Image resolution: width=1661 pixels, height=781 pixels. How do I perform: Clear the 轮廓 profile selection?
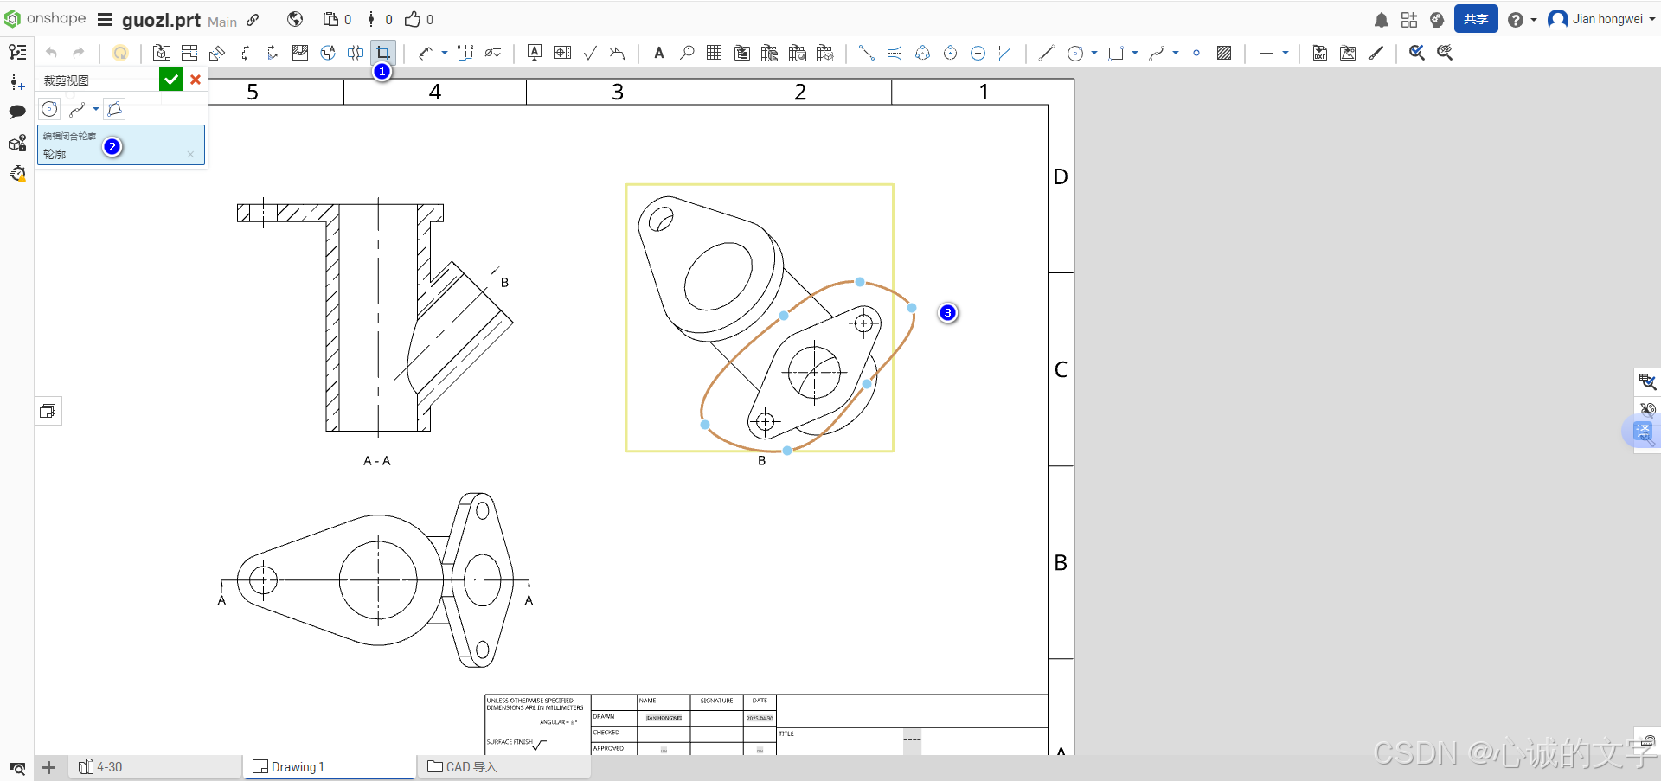tap(190, 154)
